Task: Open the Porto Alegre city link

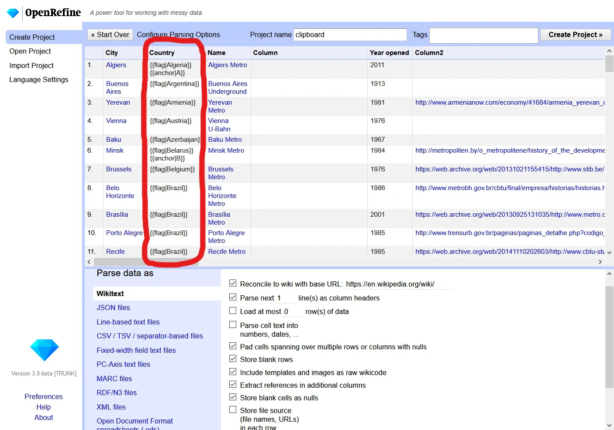Action: point(124,233)
